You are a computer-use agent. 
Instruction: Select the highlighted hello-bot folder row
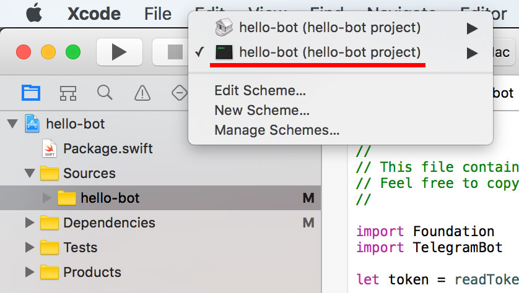click(x=160, y=198)
